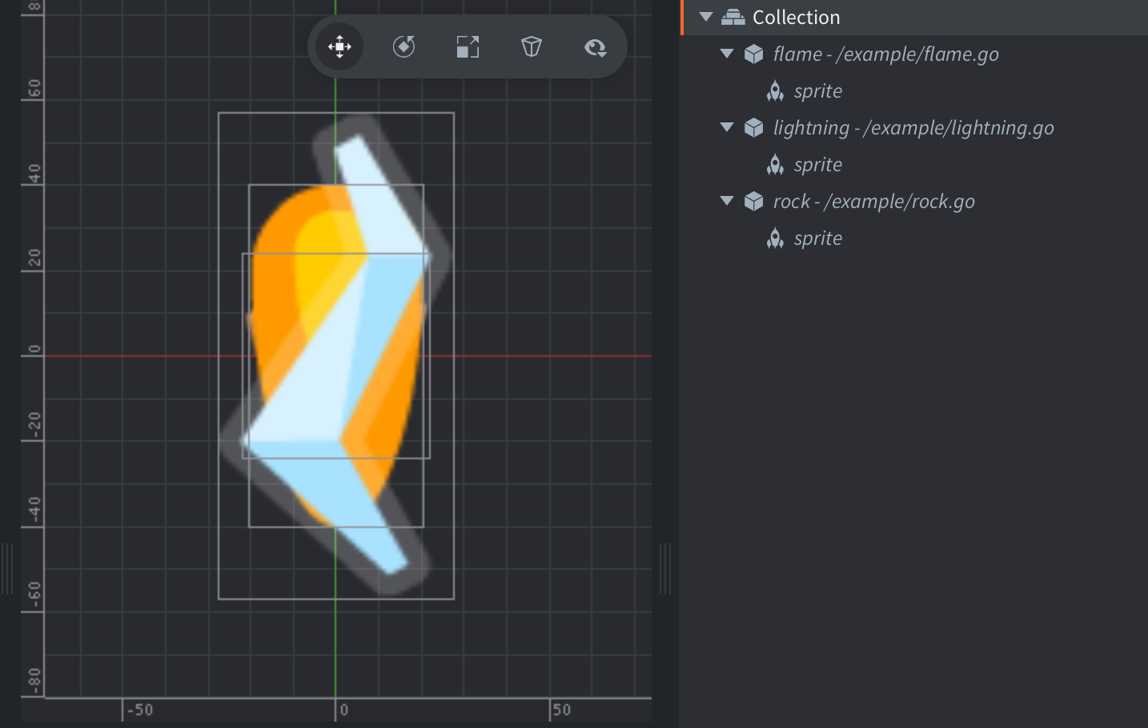The image size is (1148, 728).
Task: Select the sprite component label under rock
Action: [x=818, y=238]
